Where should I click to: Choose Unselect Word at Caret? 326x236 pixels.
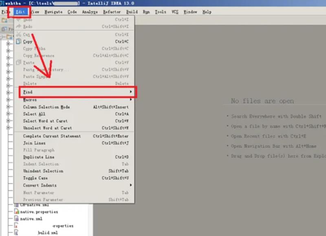(x=74, y=128)
